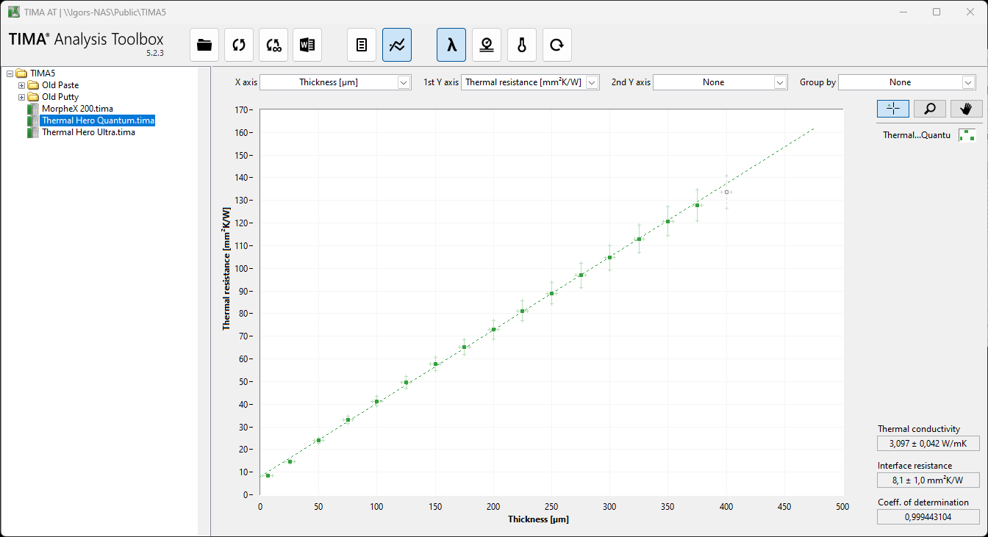
Task: Select MorpheX 200.tima file
Action: point(77,109)
